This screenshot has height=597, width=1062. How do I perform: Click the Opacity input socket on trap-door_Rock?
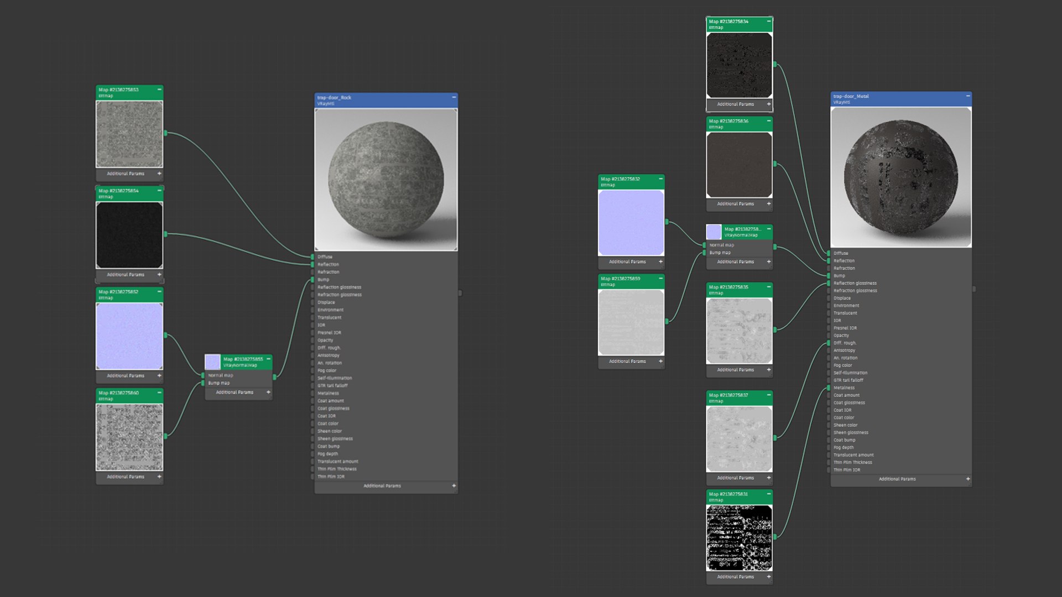click(x=313, y=341)
